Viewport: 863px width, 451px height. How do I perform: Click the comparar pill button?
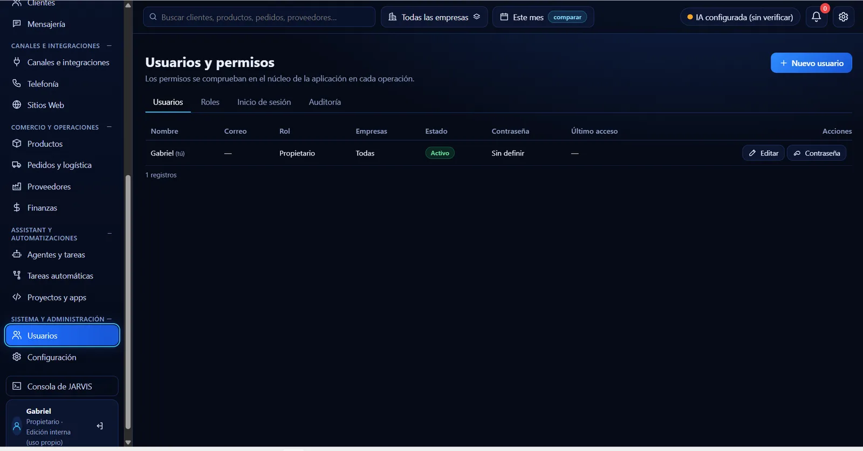[x=567, y=17]
